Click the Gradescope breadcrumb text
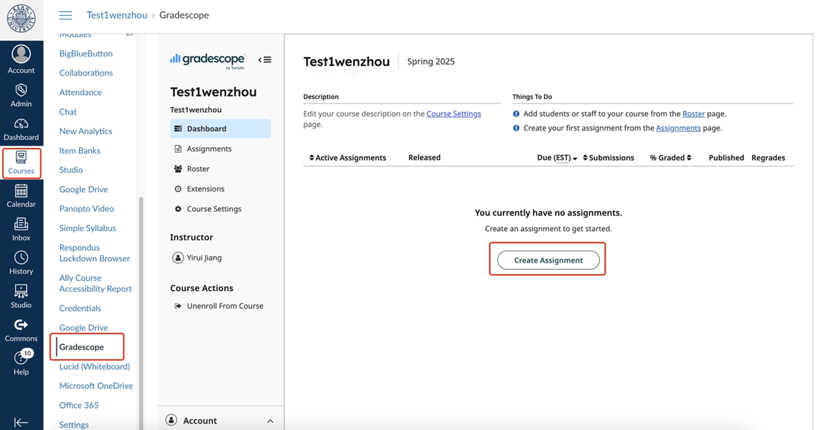Viewport: 819px width, 430px height. click(184, 15)
